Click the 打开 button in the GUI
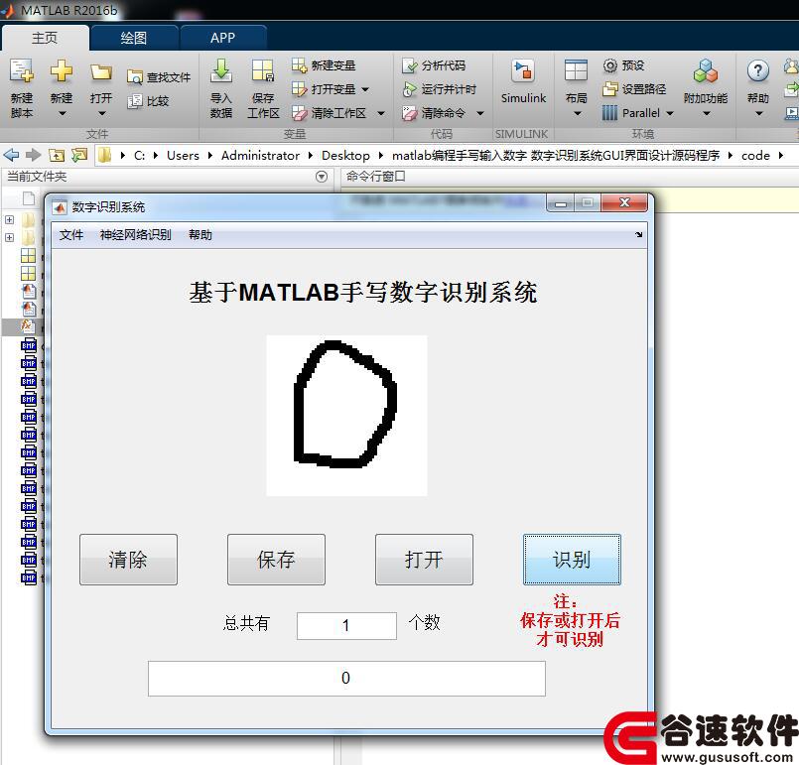This screenshot has height=765, width=799. coord(424,560)
